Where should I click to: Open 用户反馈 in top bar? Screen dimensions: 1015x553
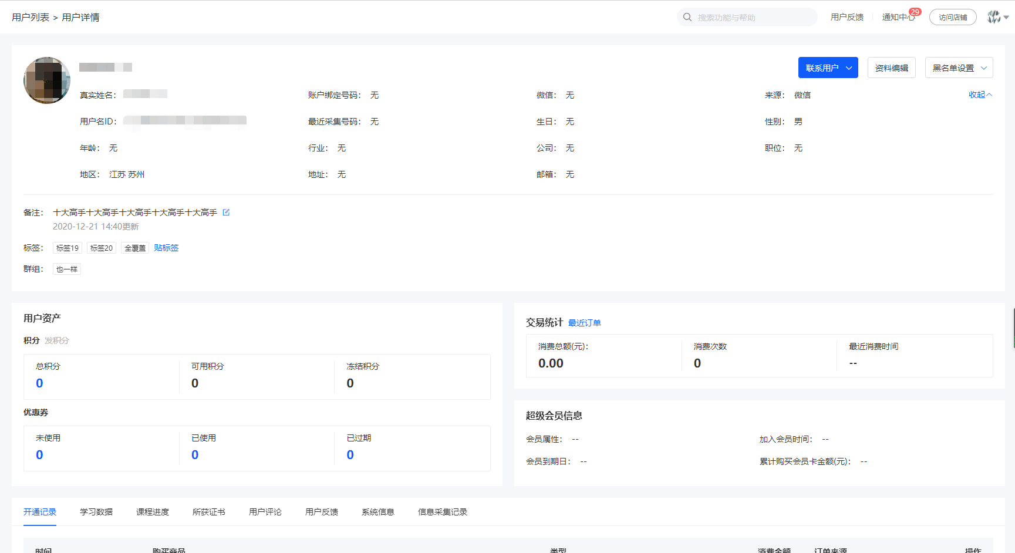point(847,17)
